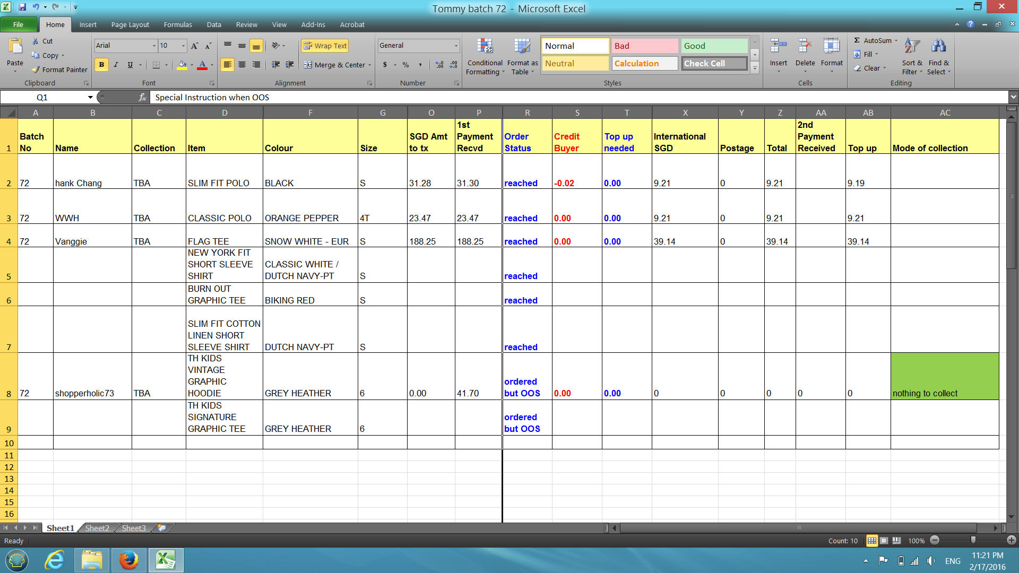Toggle Bottom Align
The width and height of the screenshot is (1019, 573).
[x=256, y=46]
